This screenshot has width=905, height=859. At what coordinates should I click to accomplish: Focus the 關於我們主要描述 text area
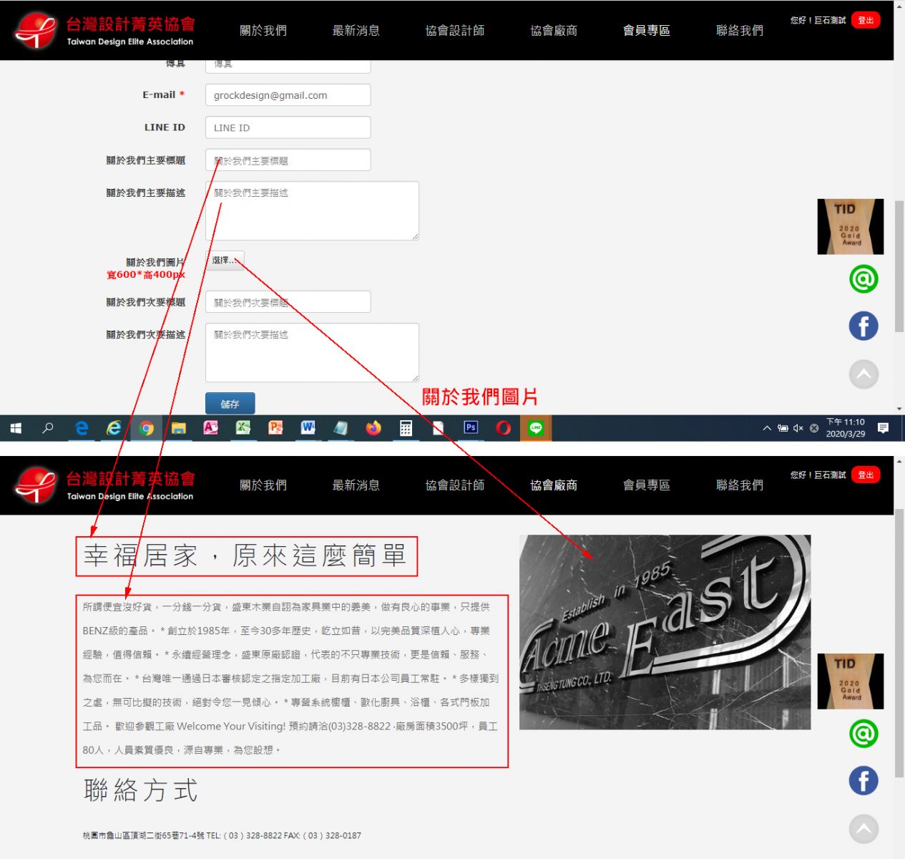312,210
